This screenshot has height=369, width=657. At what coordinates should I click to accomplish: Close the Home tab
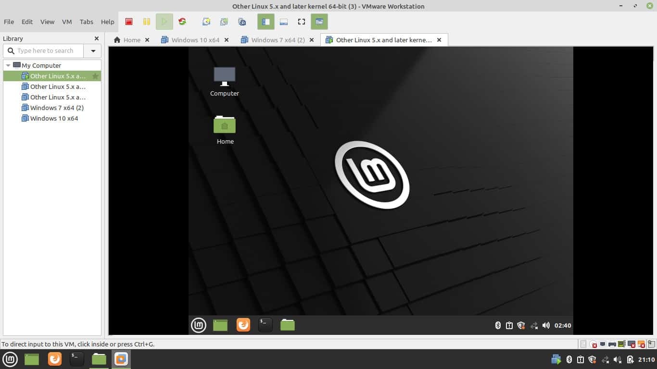(147, 40)
